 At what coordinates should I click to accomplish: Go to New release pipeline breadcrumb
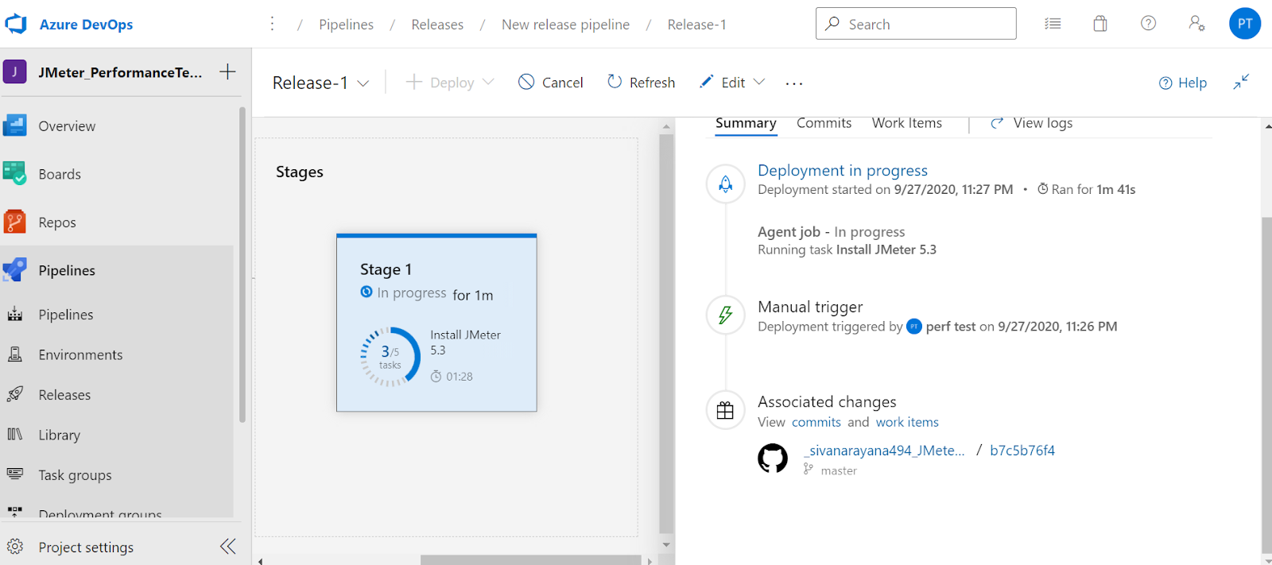[x=565, y=25]
